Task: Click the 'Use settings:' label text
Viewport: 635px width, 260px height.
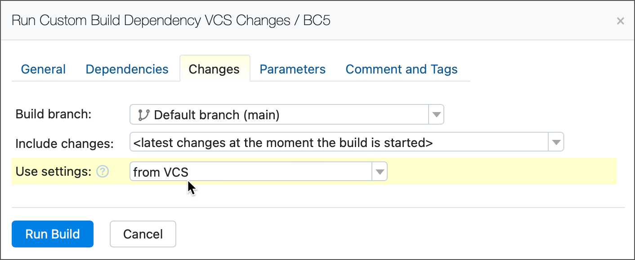Action: (x=54, y=171)
